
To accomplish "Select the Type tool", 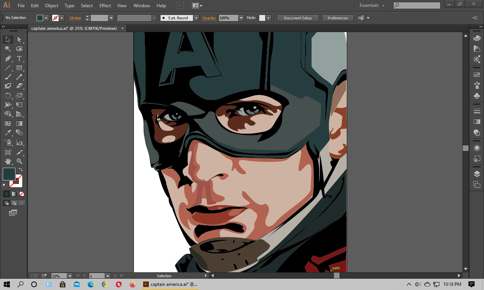I will pyautogui.click(x=19, y=59).
